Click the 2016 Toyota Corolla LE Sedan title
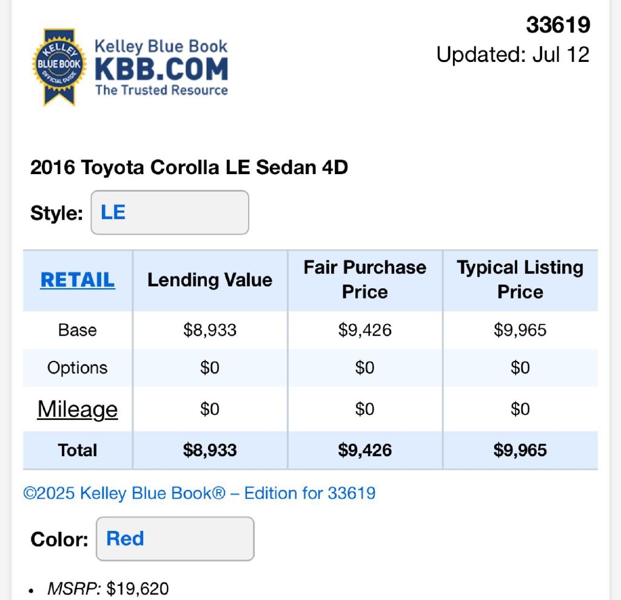 click(x=189, y=167)
